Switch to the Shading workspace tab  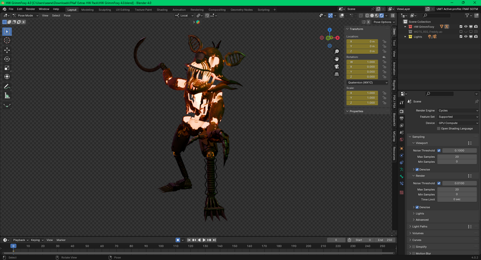point(162,10)
